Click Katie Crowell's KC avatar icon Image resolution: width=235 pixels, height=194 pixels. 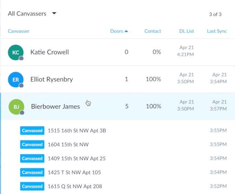click(16, 52)
